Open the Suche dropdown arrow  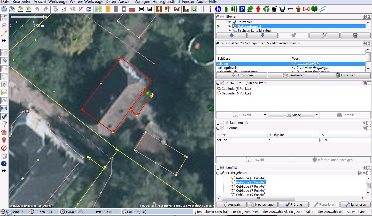point(317,115)
